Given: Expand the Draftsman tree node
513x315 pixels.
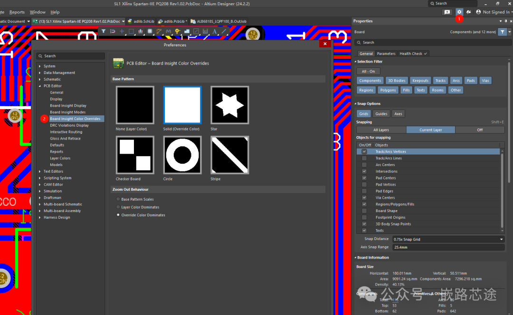Looking at the screenshot, I should click(x=40, y=198).
